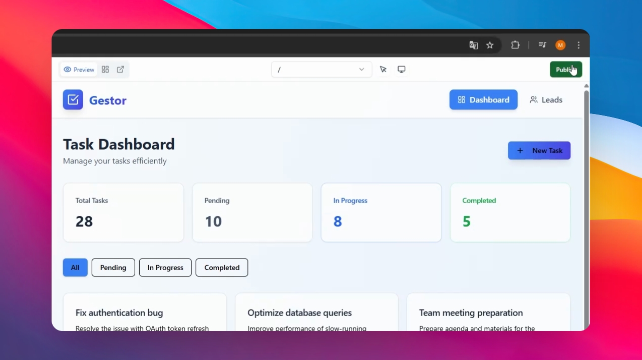The image size is (642, 360).
Task: Click the Gestor brand name
Action: point(108,100)
